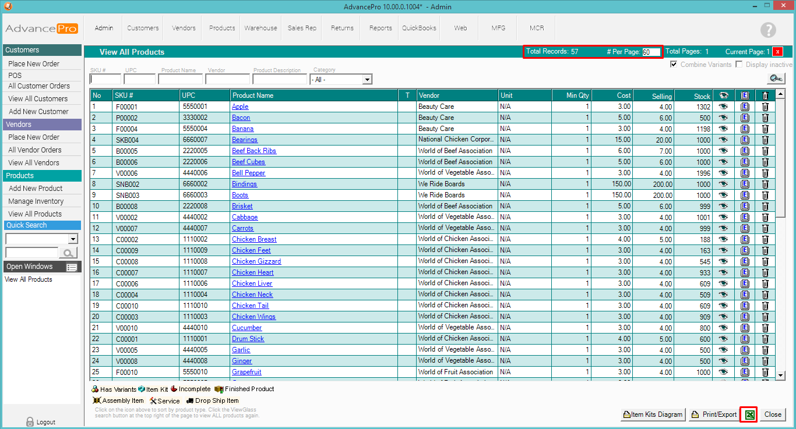The height and width of the screenshot is (429, 796).
Task: Click the Print/Export button
Action: 714,414
